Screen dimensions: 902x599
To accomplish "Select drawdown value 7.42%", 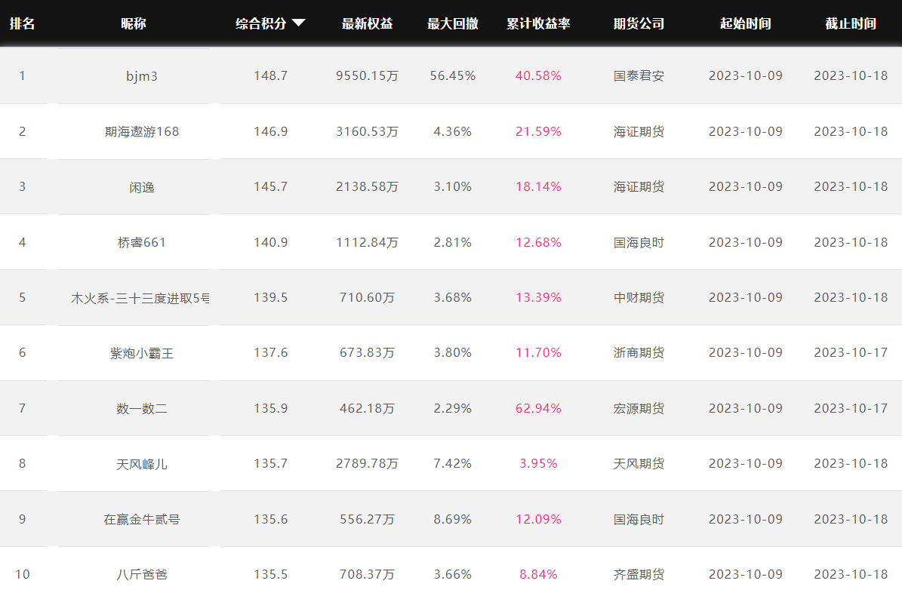I will (x=453, y=464).
